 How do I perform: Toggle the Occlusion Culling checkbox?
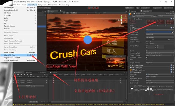pos(146,57)
